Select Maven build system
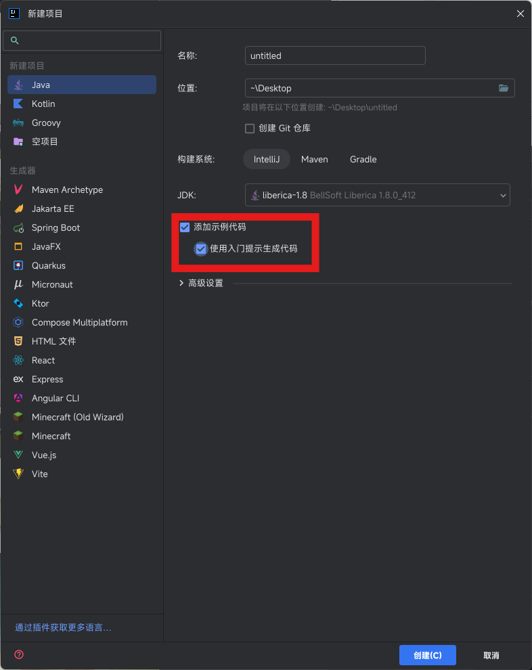This screenshot has width=532, height=670. [315, 160]
